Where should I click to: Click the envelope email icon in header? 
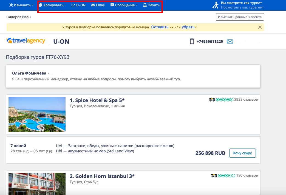[230, 42]
